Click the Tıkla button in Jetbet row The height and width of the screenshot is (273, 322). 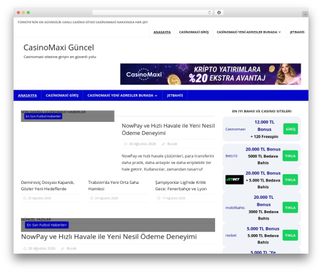290,179
